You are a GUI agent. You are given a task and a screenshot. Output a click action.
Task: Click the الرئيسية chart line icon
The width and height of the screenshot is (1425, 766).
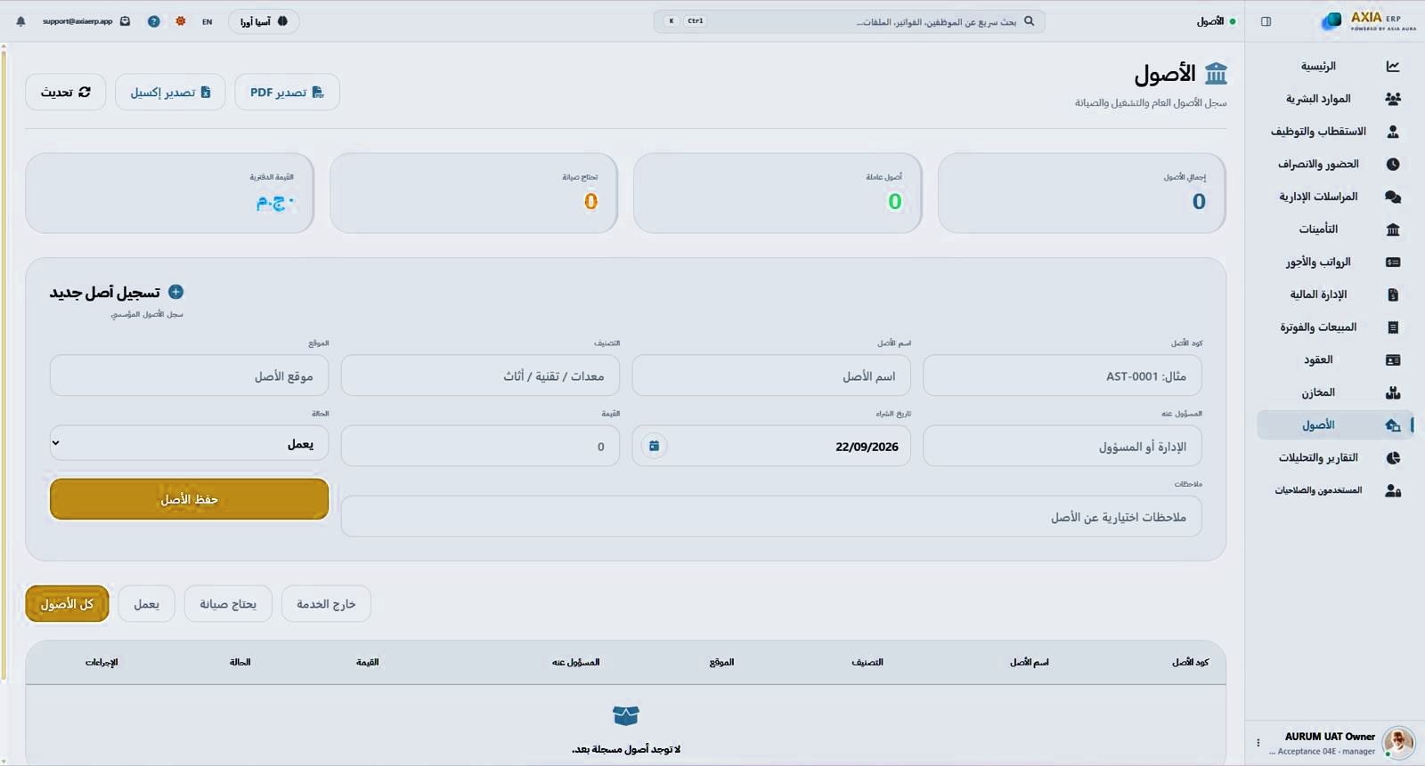(1393, 67)
